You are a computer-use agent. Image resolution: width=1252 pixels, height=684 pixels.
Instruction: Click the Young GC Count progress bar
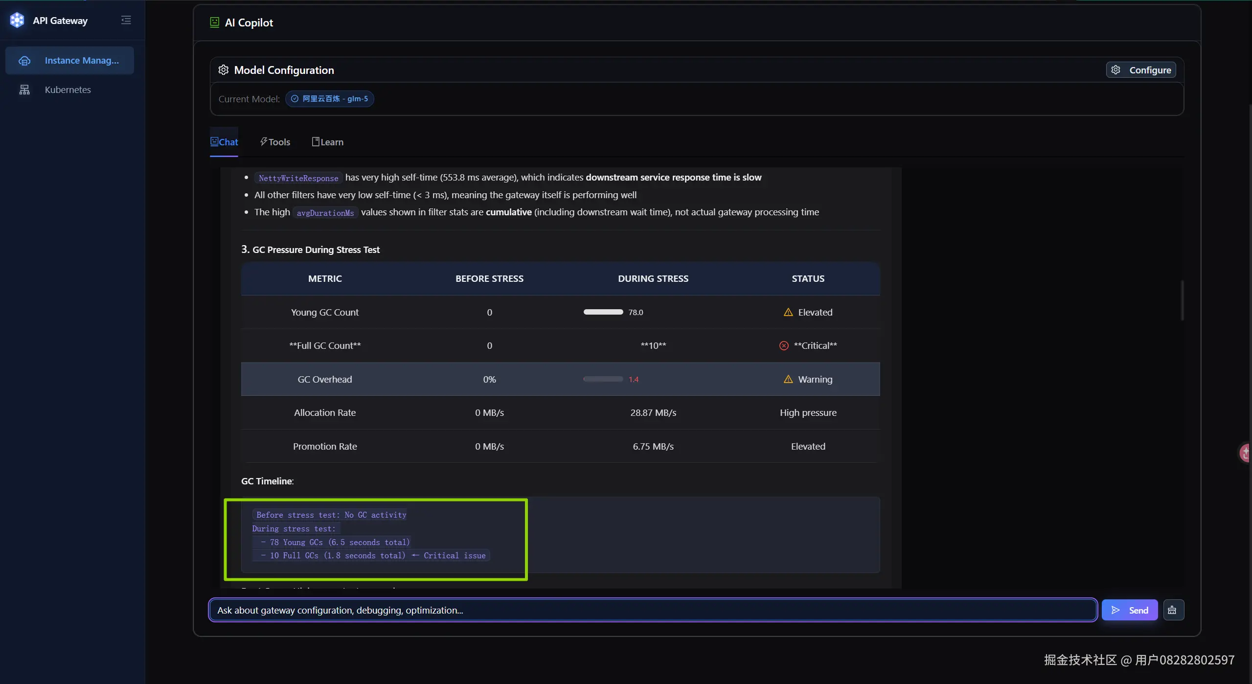click(x=603, y=312)
